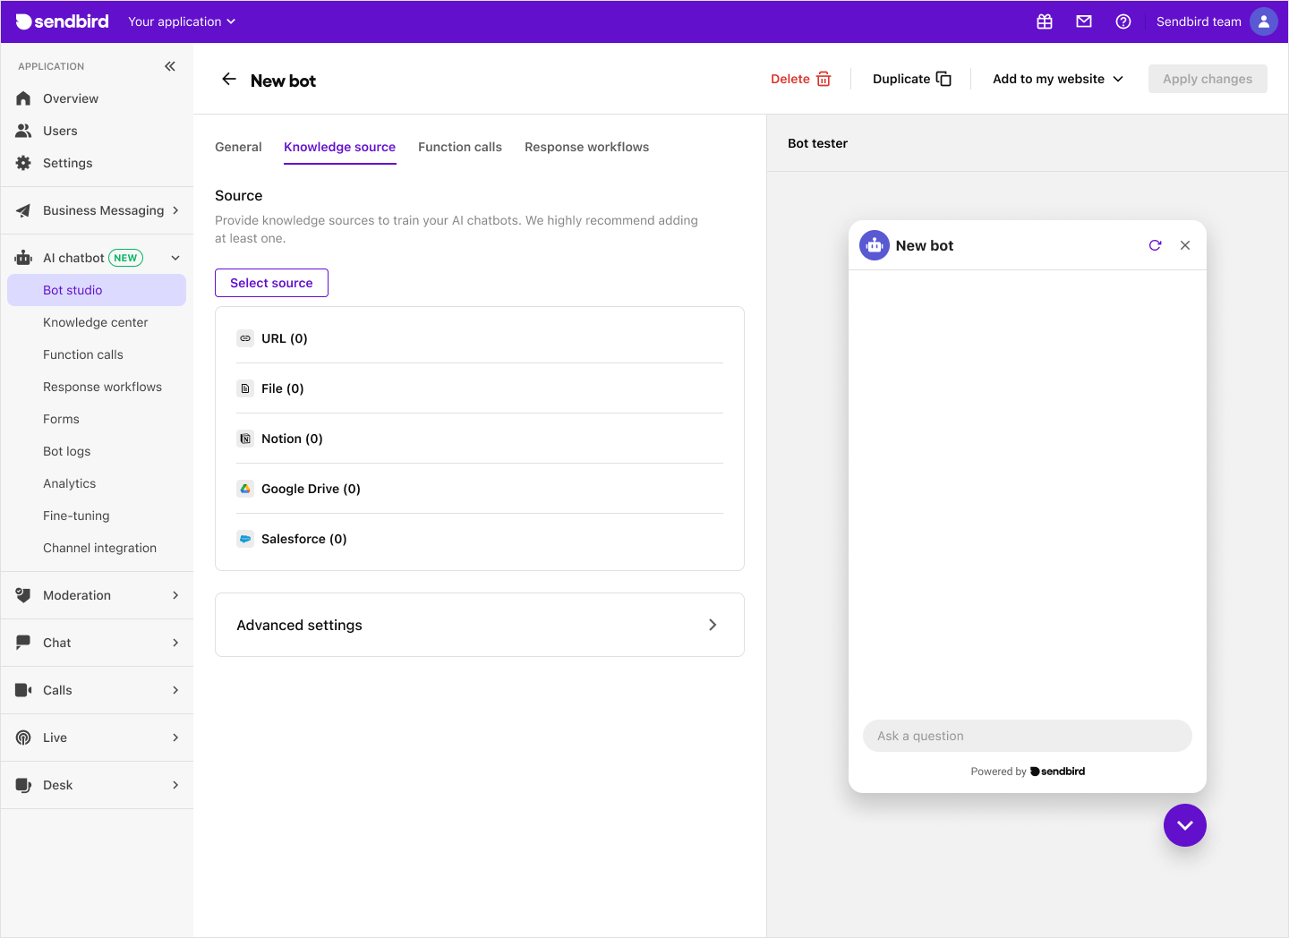Click the Calls video camera icon
This screenshot has width=1289, height=938.
click(x=23, y=690)
